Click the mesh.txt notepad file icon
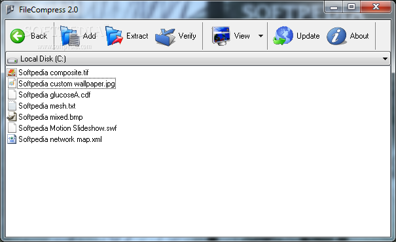This screenshot has height=242, width=396. [12, 106]
